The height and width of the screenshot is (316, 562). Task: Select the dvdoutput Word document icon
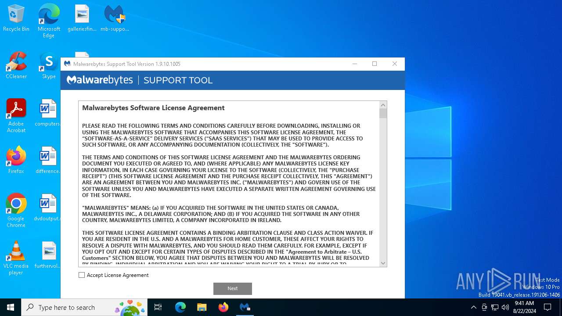(48, 208)
